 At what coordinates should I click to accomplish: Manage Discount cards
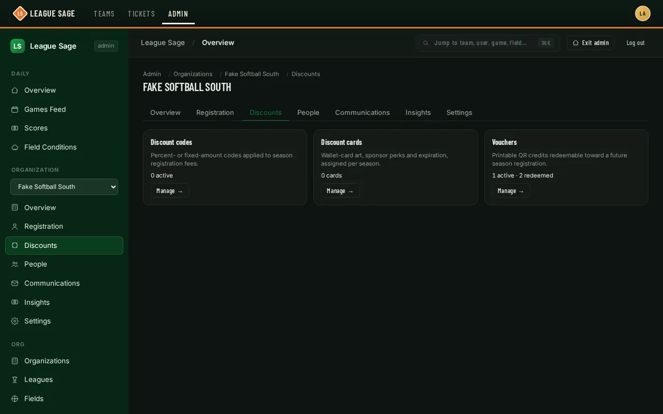(x=340, y=191)
